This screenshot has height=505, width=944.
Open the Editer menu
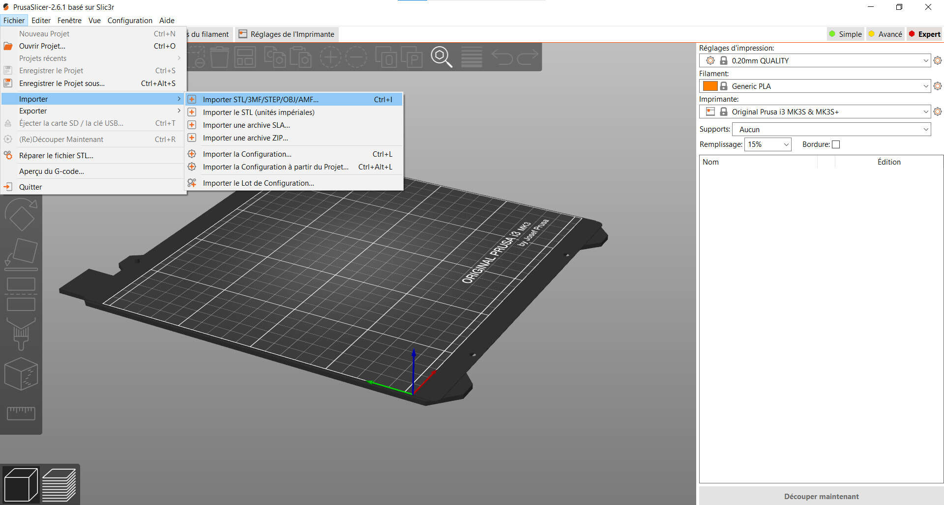[x=41, y=20]
